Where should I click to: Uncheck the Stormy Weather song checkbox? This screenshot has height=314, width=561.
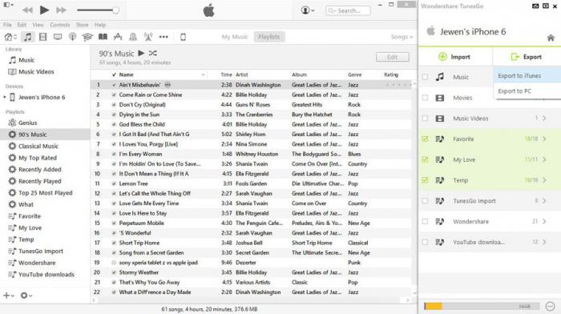click(114, 272)
